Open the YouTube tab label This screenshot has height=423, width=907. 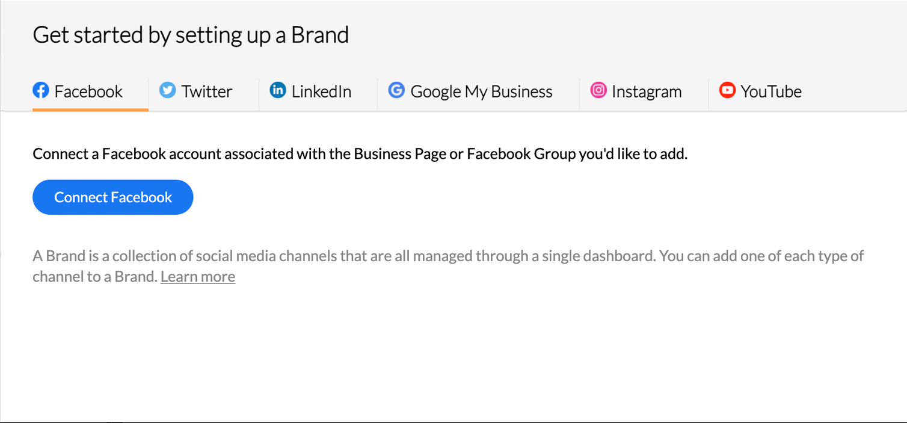pyautogui.click(x=771, y=91)
